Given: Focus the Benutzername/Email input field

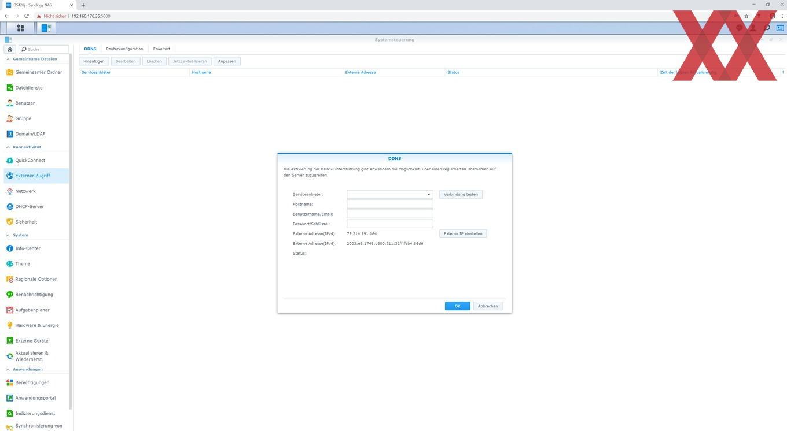Looking at the screenshot, I should tap(390, 214).
